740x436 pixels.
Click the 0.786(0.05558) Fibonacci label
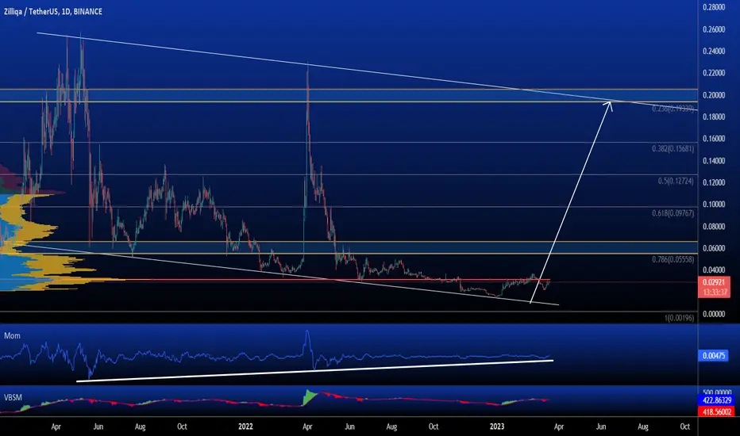673,259
